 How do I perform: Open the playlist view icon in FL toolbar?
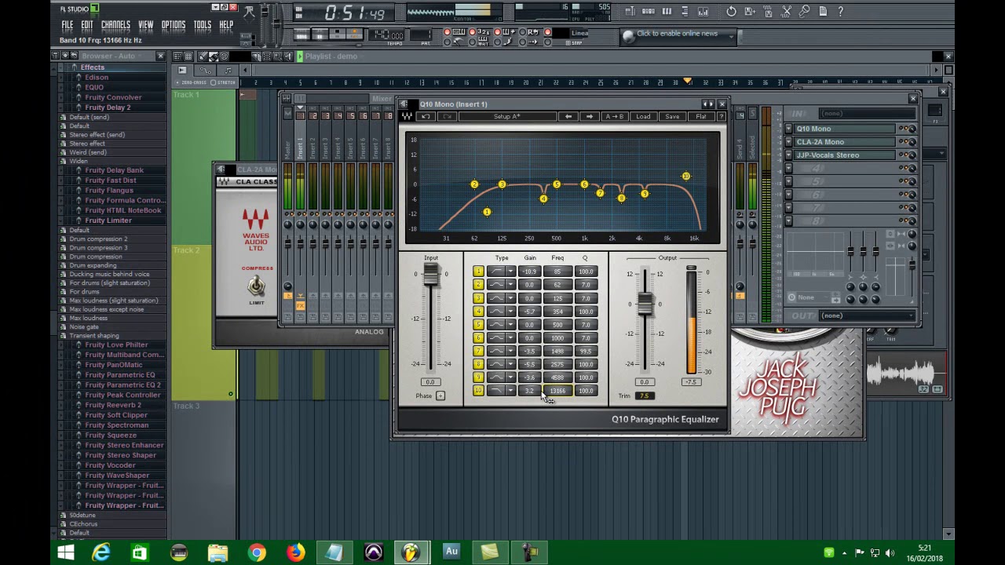tap(630, 11)
